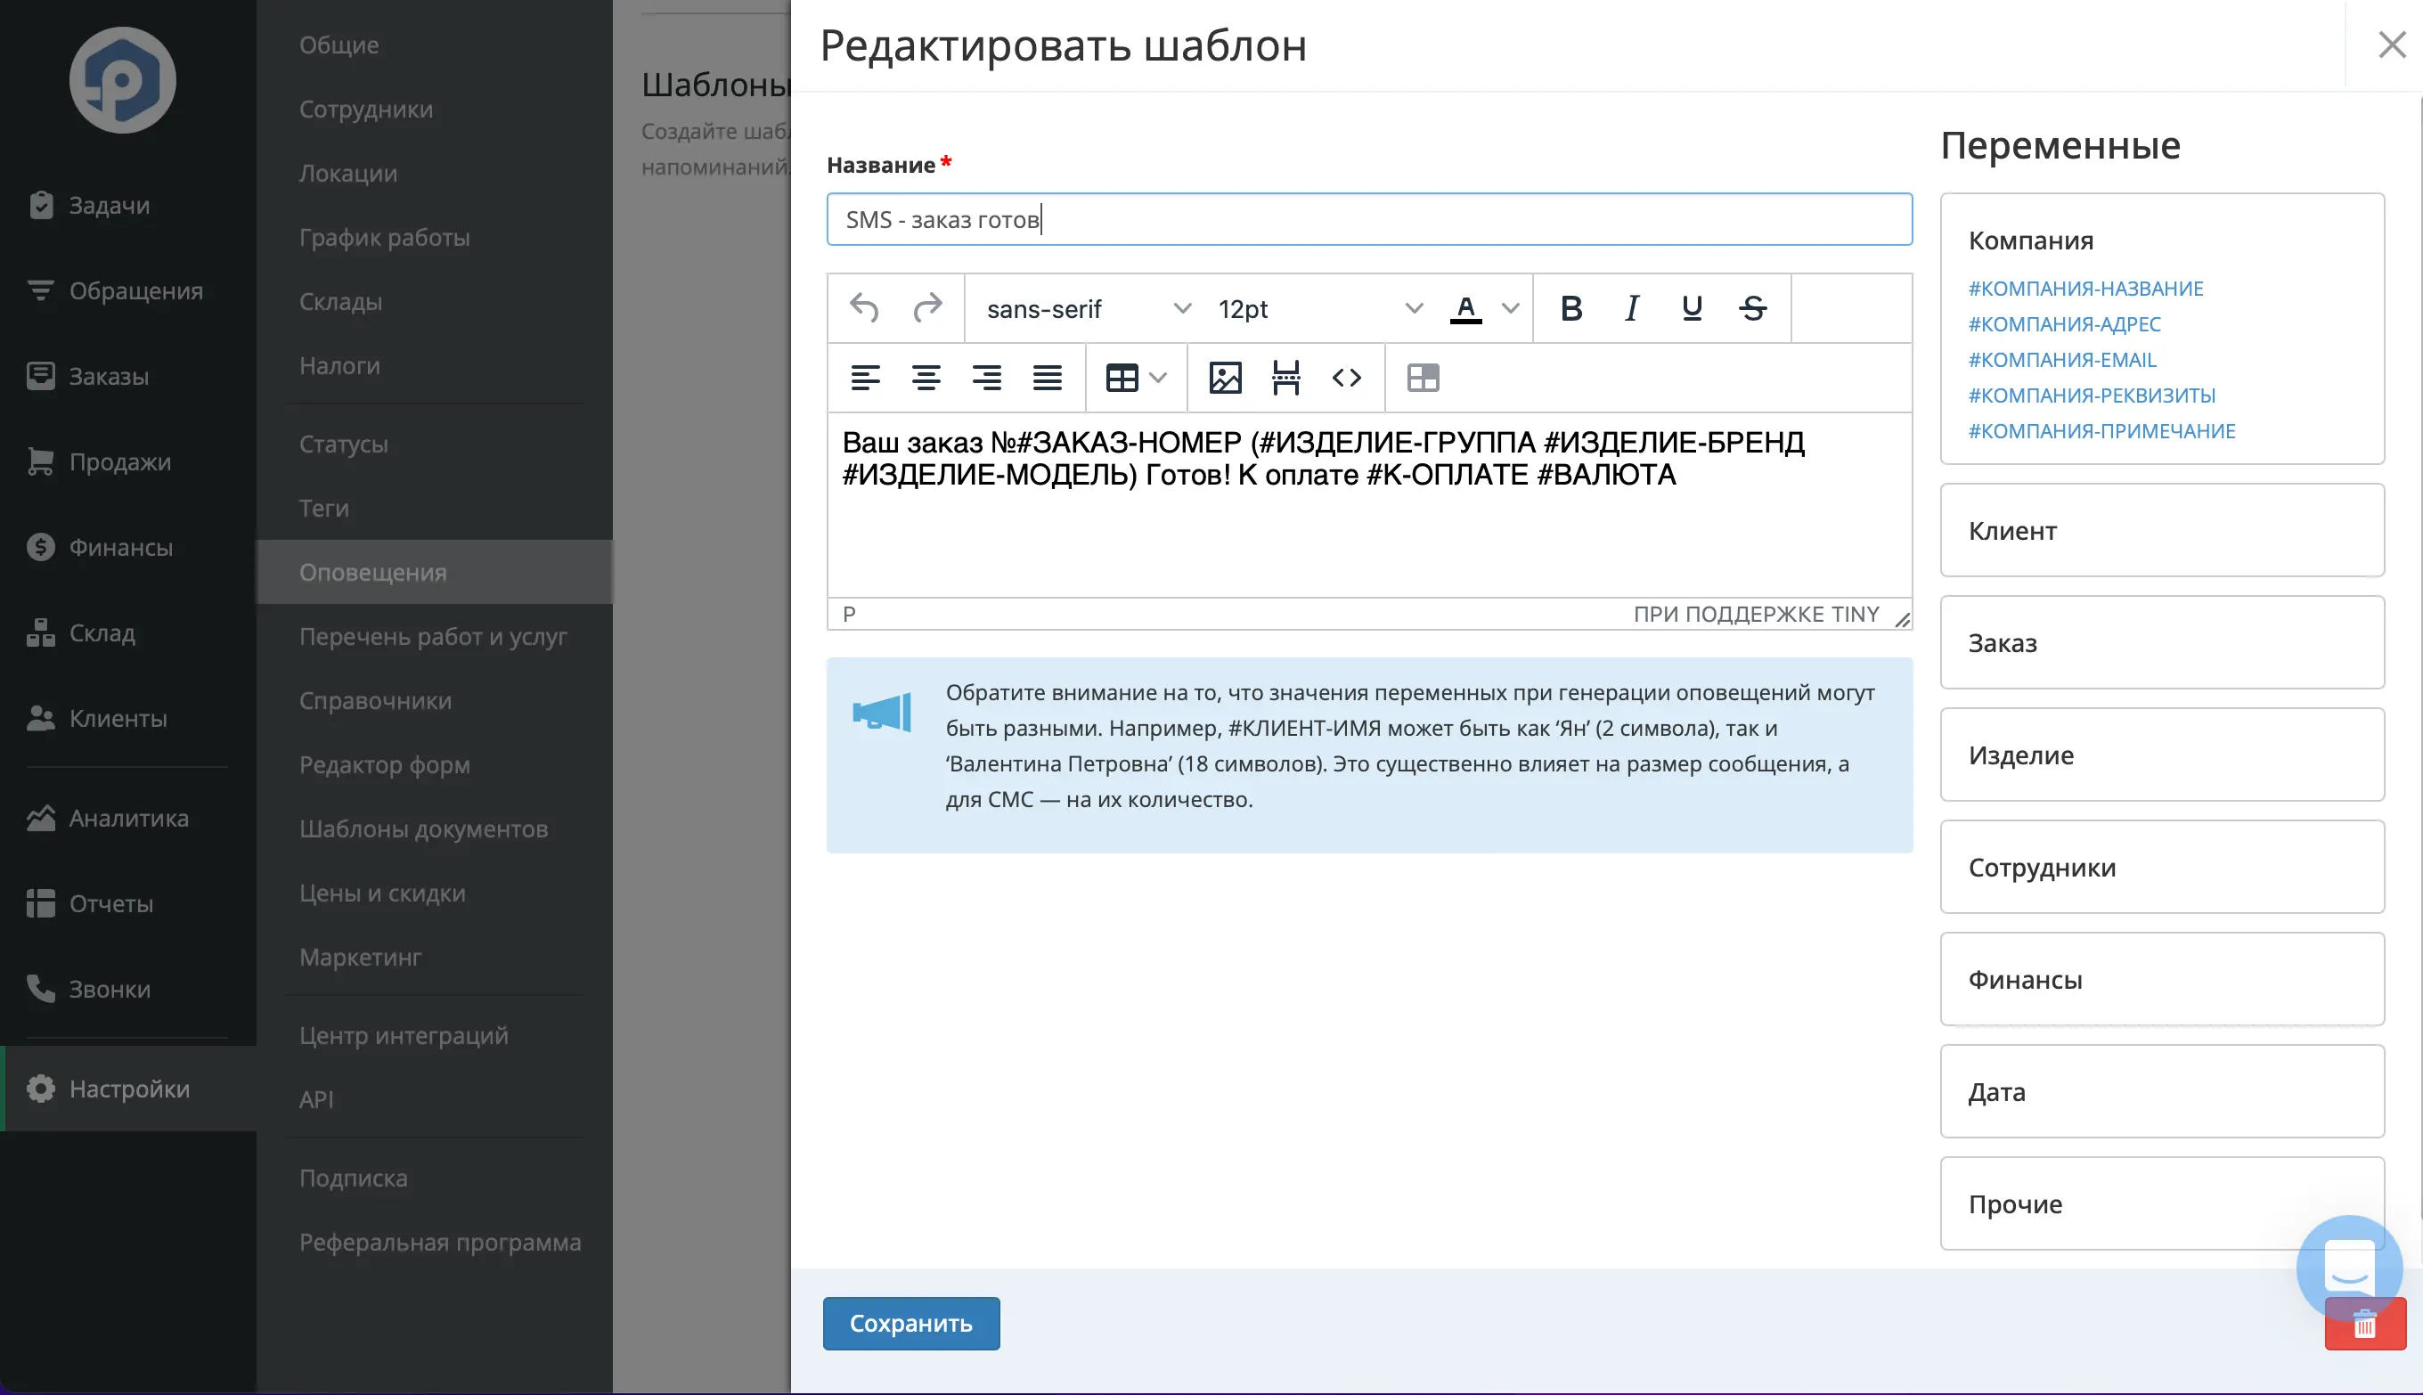The width and height of the screenshot is (2423, 1395).
Task: Open the insert table dropdown
Action: click(1137, 378)
